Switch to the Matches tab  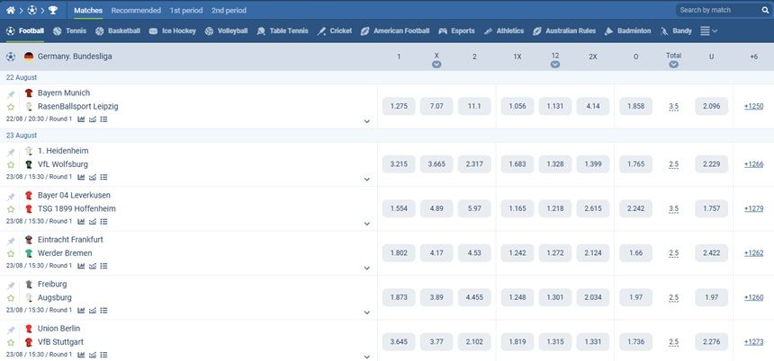(88, 11)
